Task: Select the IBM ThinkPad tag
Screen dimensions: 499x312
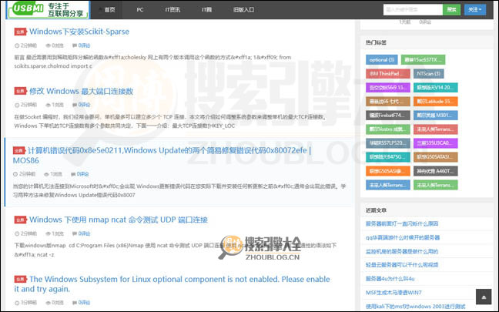Action: (x=388, y=73)
